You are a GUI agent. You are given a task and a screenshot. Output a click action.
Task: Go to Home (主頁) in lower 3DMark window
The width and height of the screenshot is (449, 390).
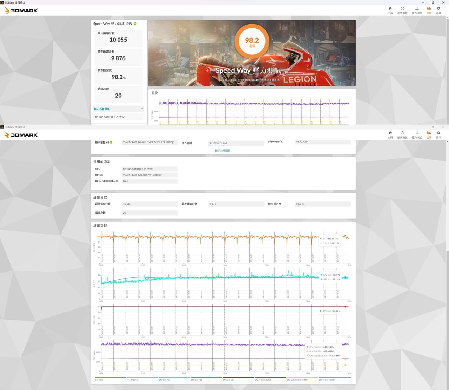click(390, 135)
